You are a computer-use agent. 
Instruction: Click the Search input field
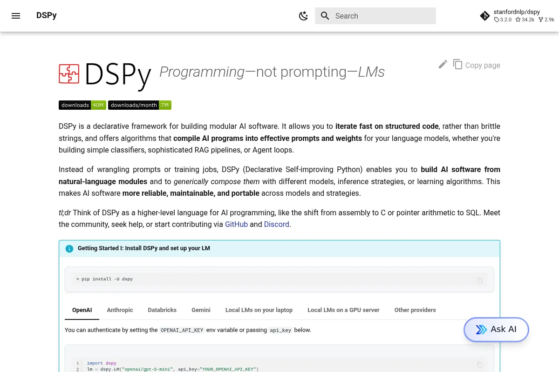point(375,16)
